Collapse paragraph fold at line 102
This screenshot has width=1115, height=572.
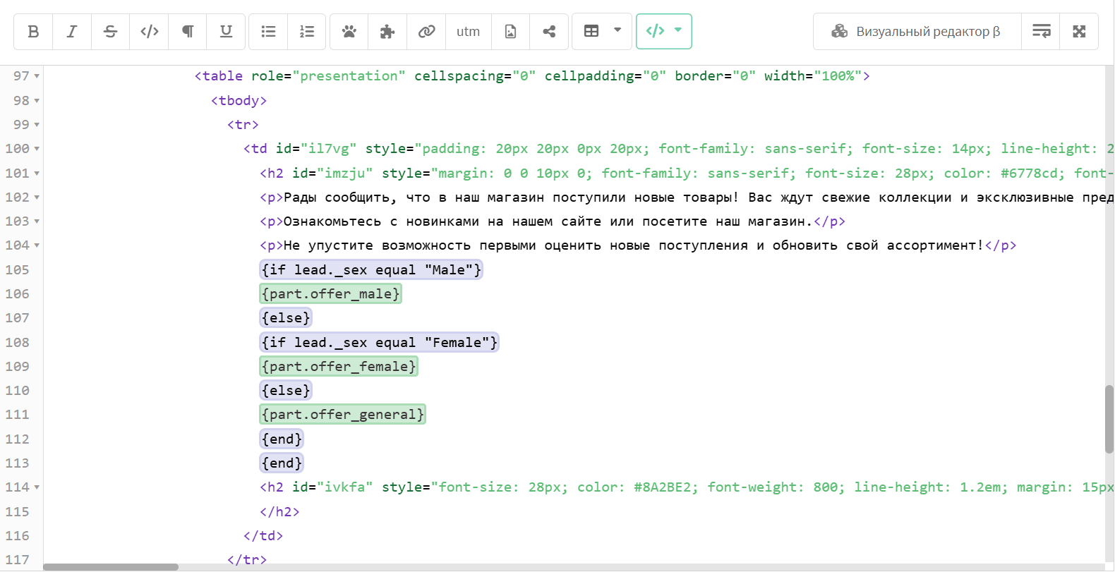click(37, 197)
